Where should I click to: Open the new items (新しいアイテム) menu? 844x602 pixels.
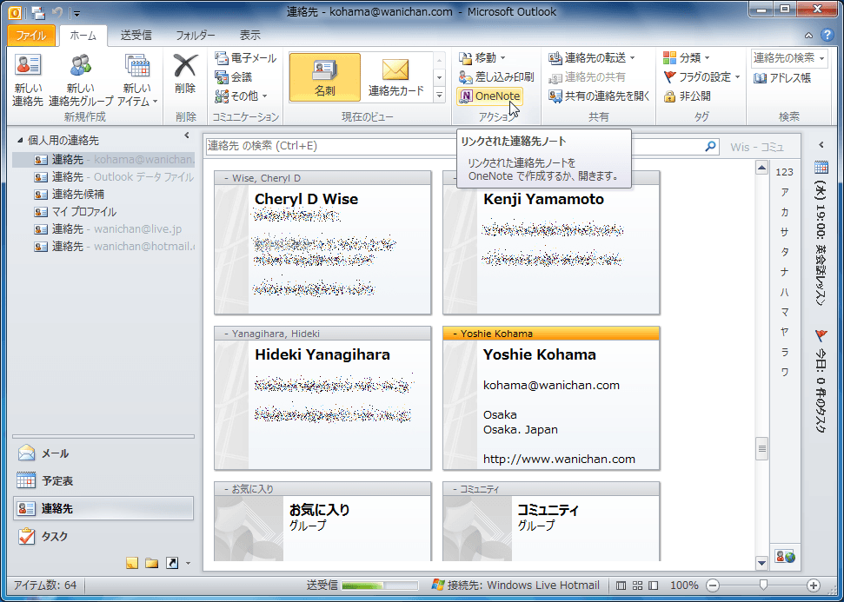(x=139, y=80)
